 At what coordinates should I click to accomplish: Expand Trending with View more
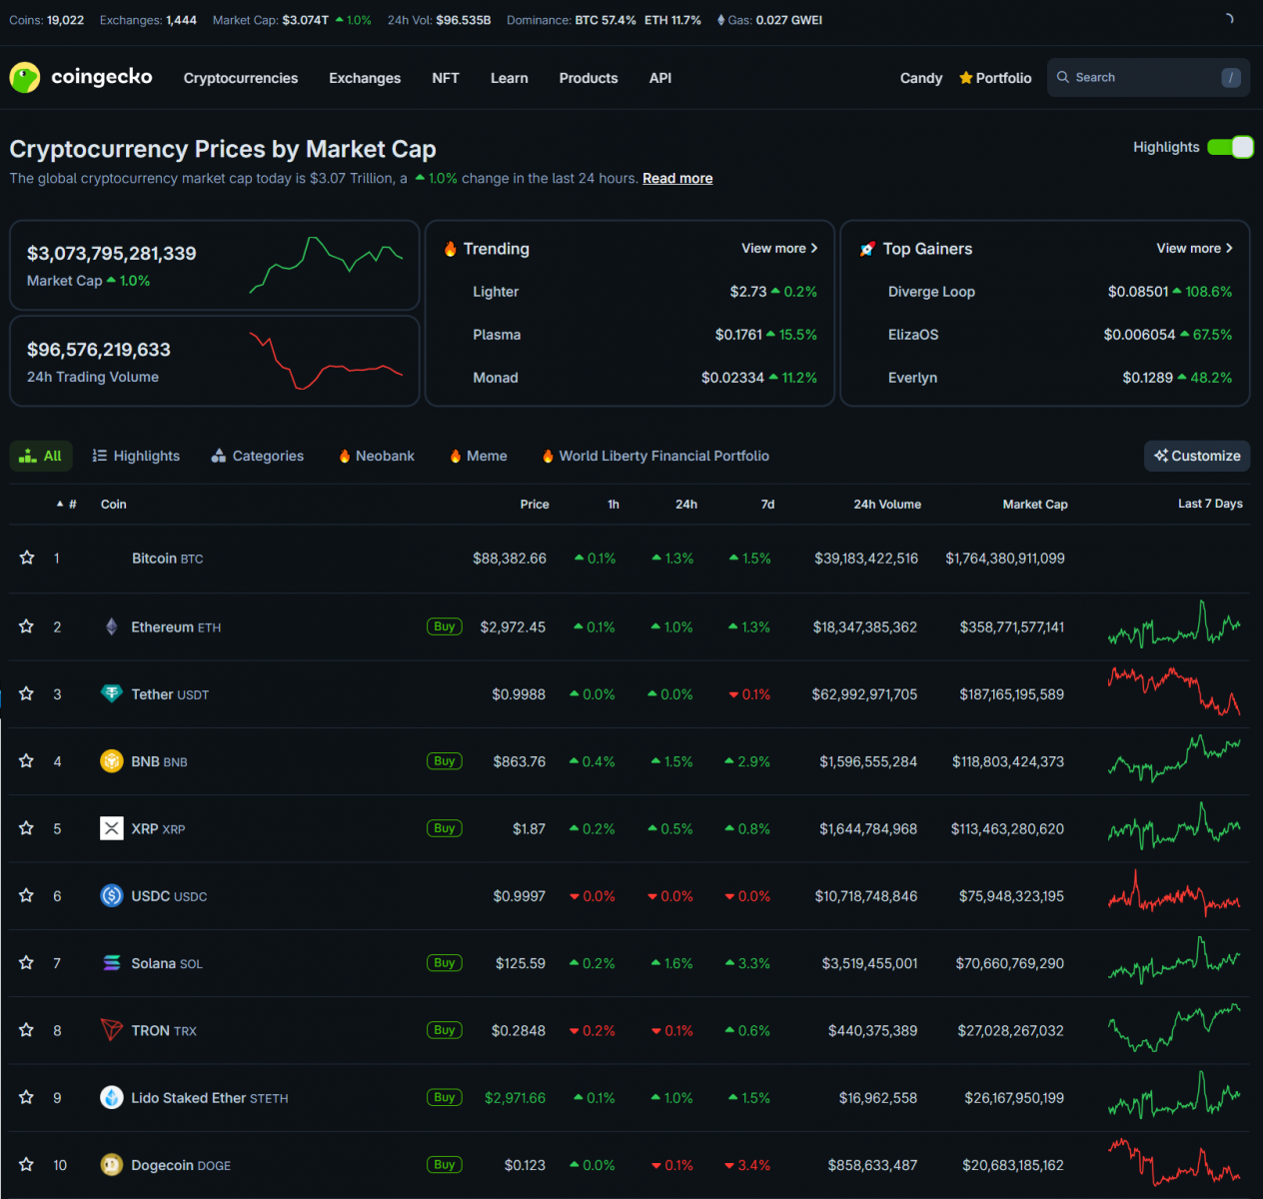pyautogui.click(x=779, y=248)
